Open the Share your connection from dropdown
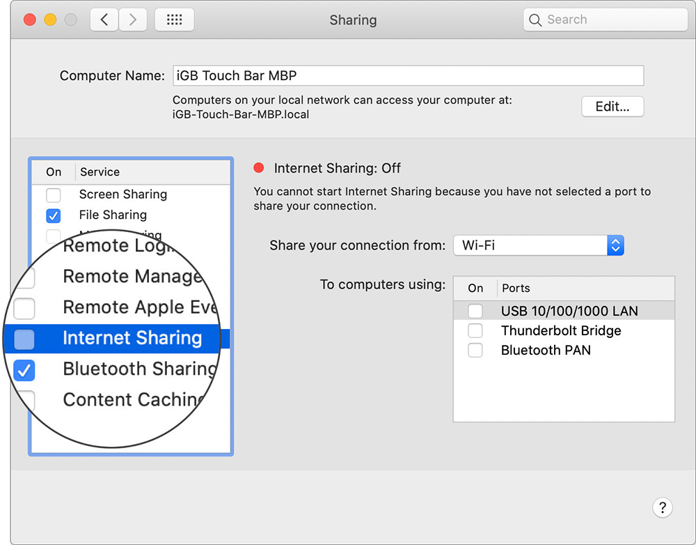The image size is (696, 545). tap(530, 245)
